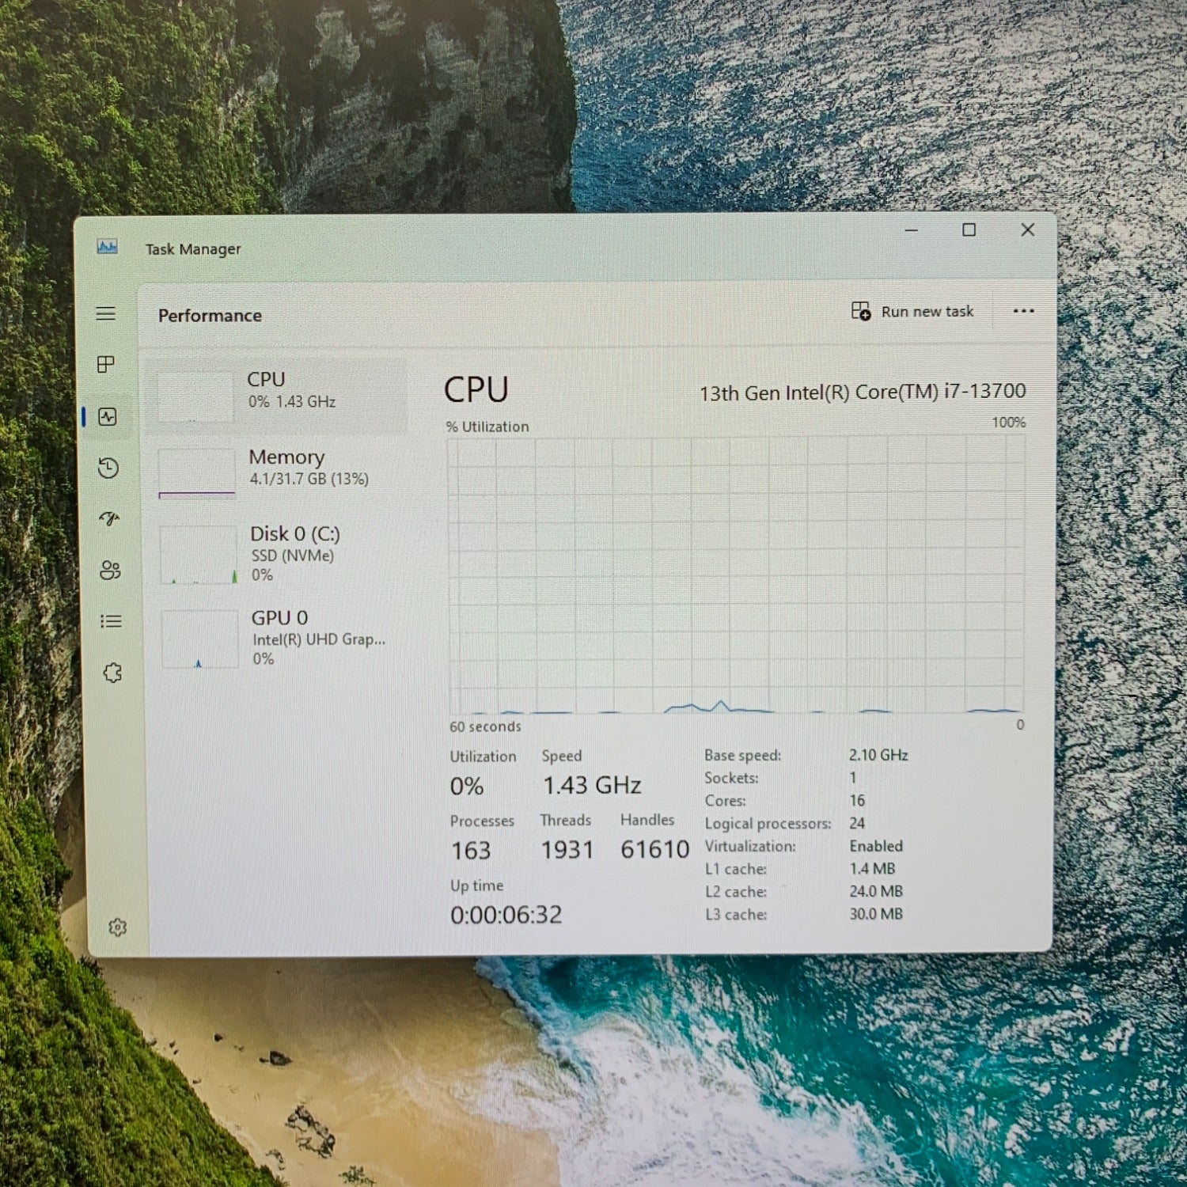1187x1187 pixels.
Task: Open the hamburger navigation menu
Action: [106, 314]
